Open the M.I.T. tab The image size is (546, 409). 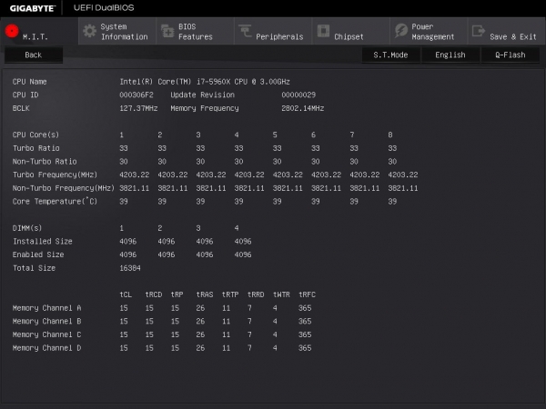tap(39, 31)
